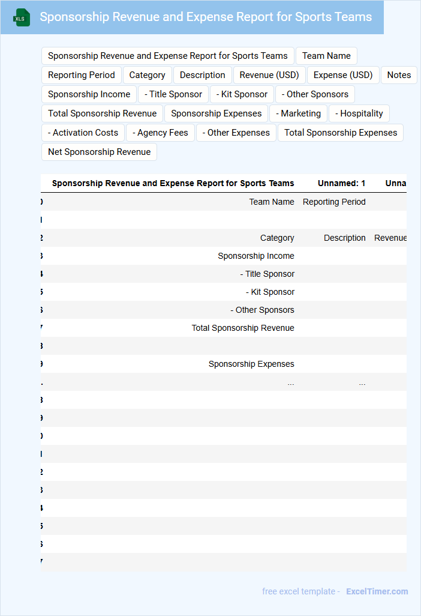Click the Description tag
421x616 pixels.
pyautogui.click(x=203, y=75)
